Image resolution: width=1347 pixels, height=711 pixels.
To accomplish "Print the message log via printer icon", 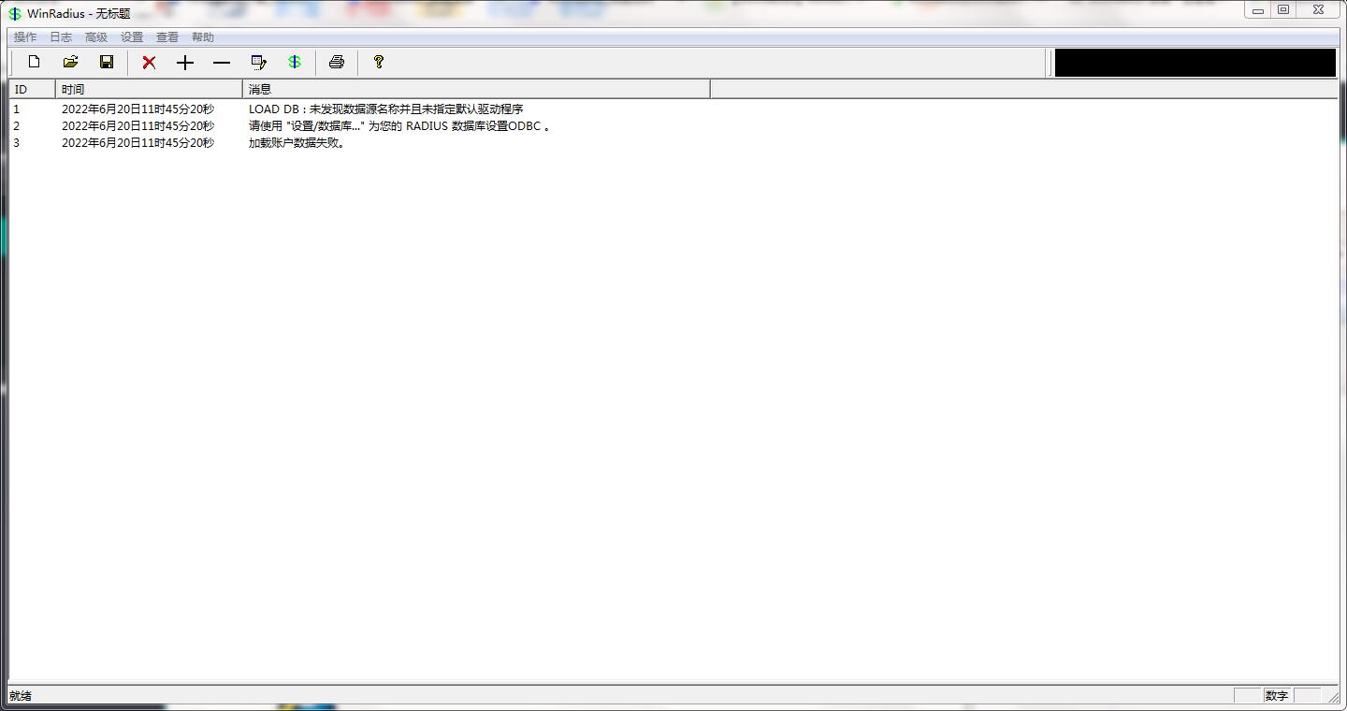I will tap(336, 62).
